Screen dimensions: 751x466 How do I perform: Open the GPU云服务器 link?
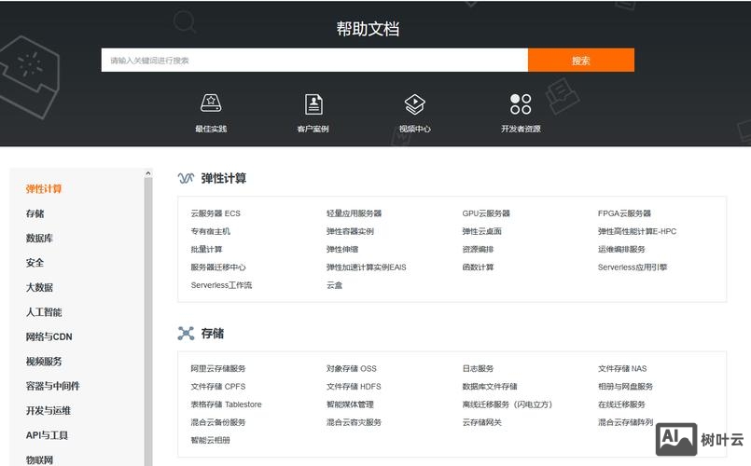tap(486, 213)
